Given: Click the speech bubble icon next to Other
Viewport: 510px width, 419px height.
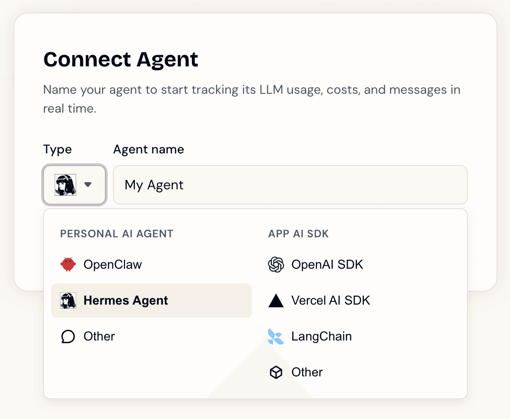Looking at the screenshot, I should coord(68,336).
